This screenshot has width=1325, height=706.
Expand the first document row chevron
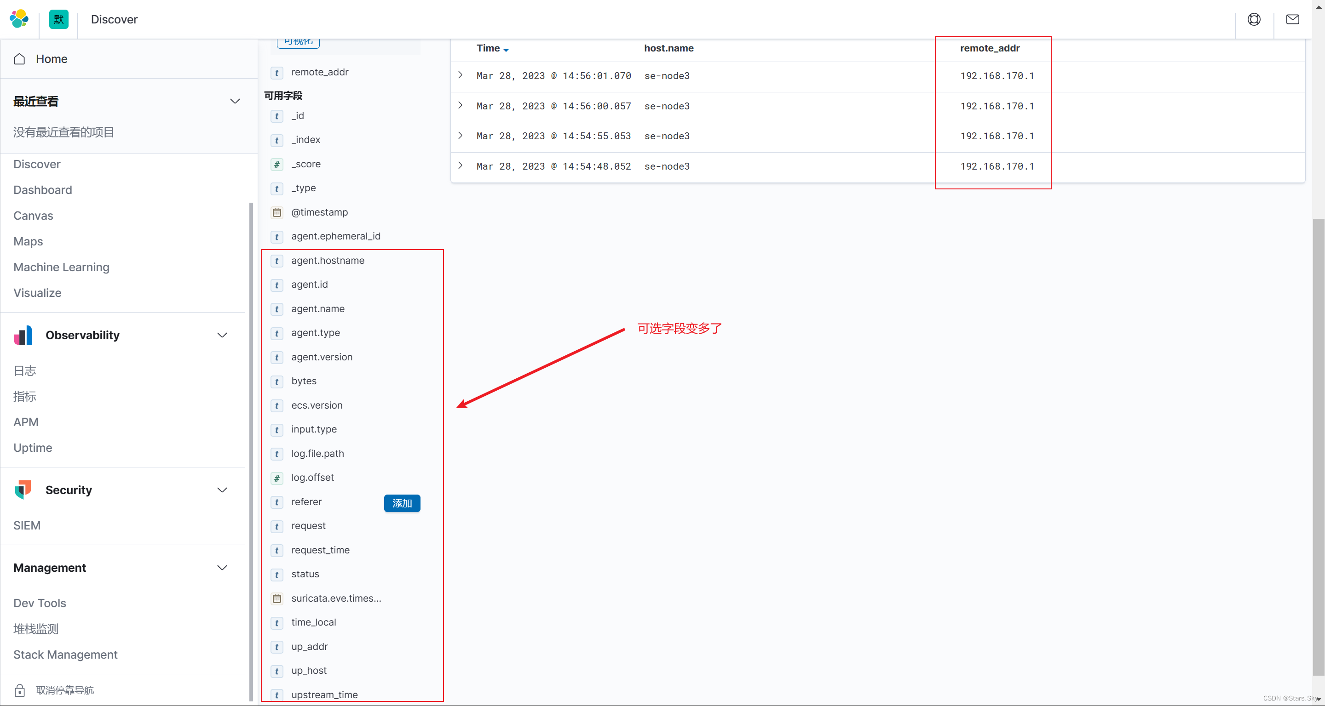click(460, 75)
